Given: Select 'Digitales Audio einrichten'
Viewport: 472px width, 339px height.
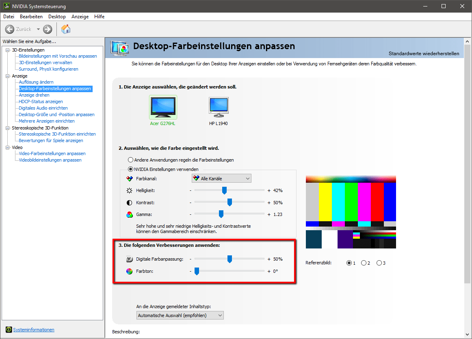Looking at the screenshot, I should (43, 108).
